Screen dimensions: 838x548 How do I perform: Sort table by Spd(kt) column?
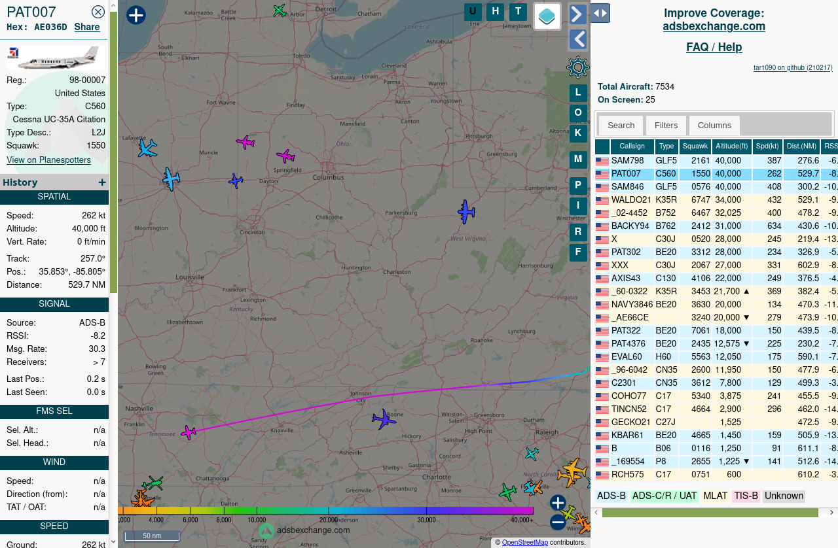767,146
